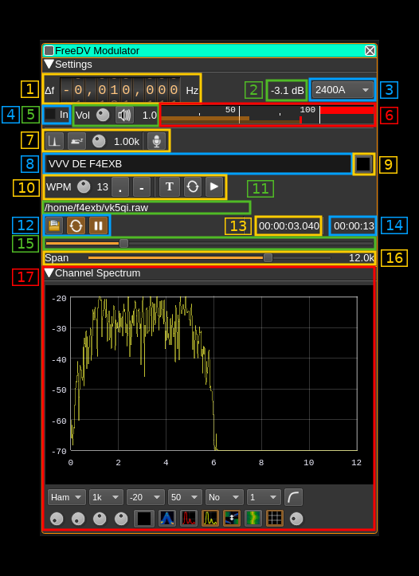Open the 2400A FreeDV mode dropdown

pos(343,90)
